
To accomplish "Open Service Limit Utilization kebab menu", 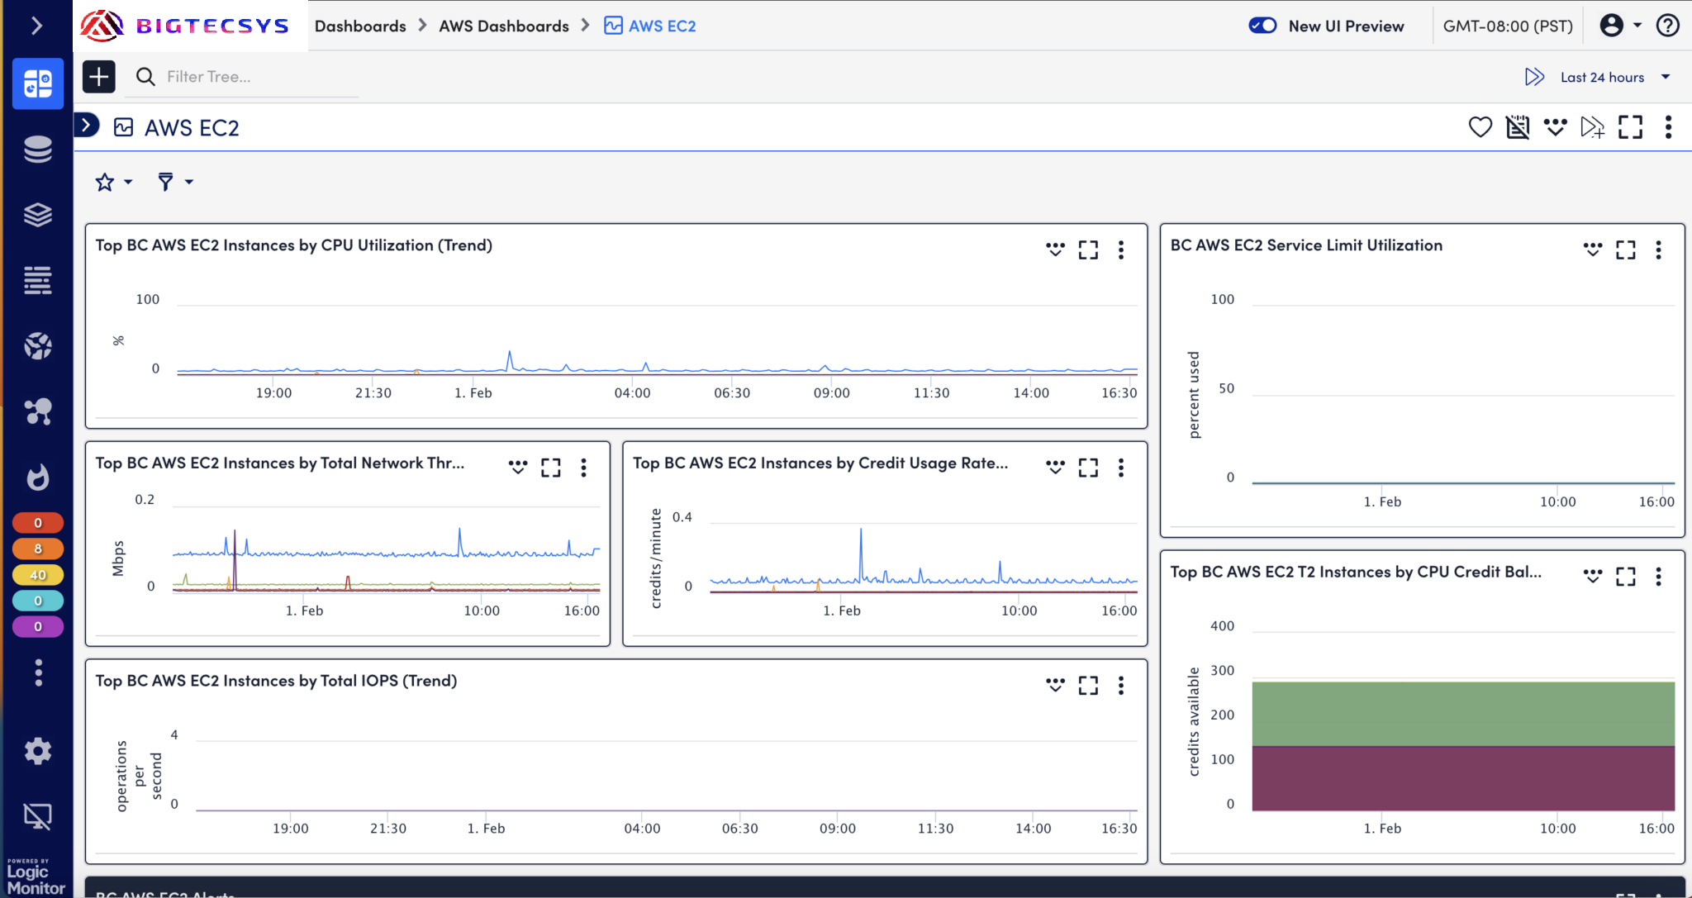I will point(1658,249).
